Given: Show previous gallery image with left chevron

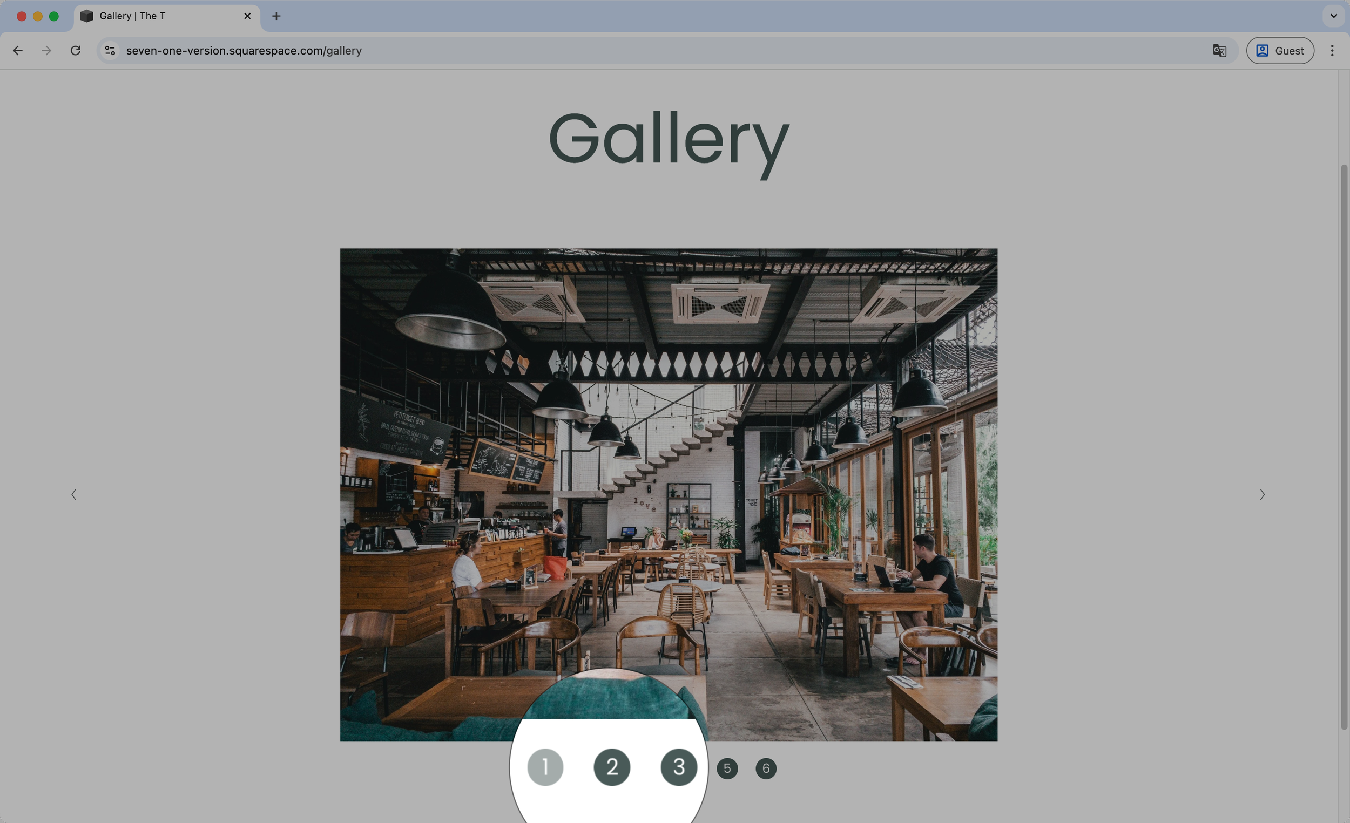Looking at the screenshot, I should click(x=73, y=494).
